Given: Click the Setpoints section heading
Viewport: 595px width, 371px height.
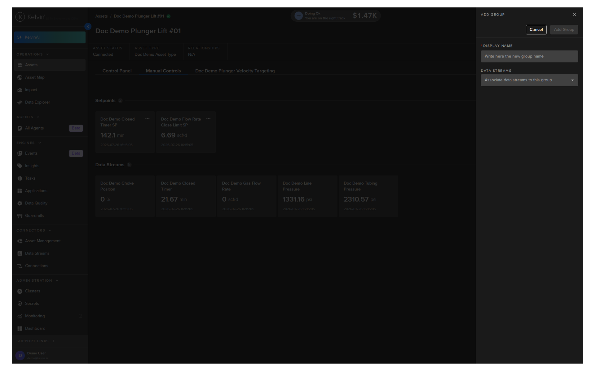Looking at the screenshot, I should (105, 100).
